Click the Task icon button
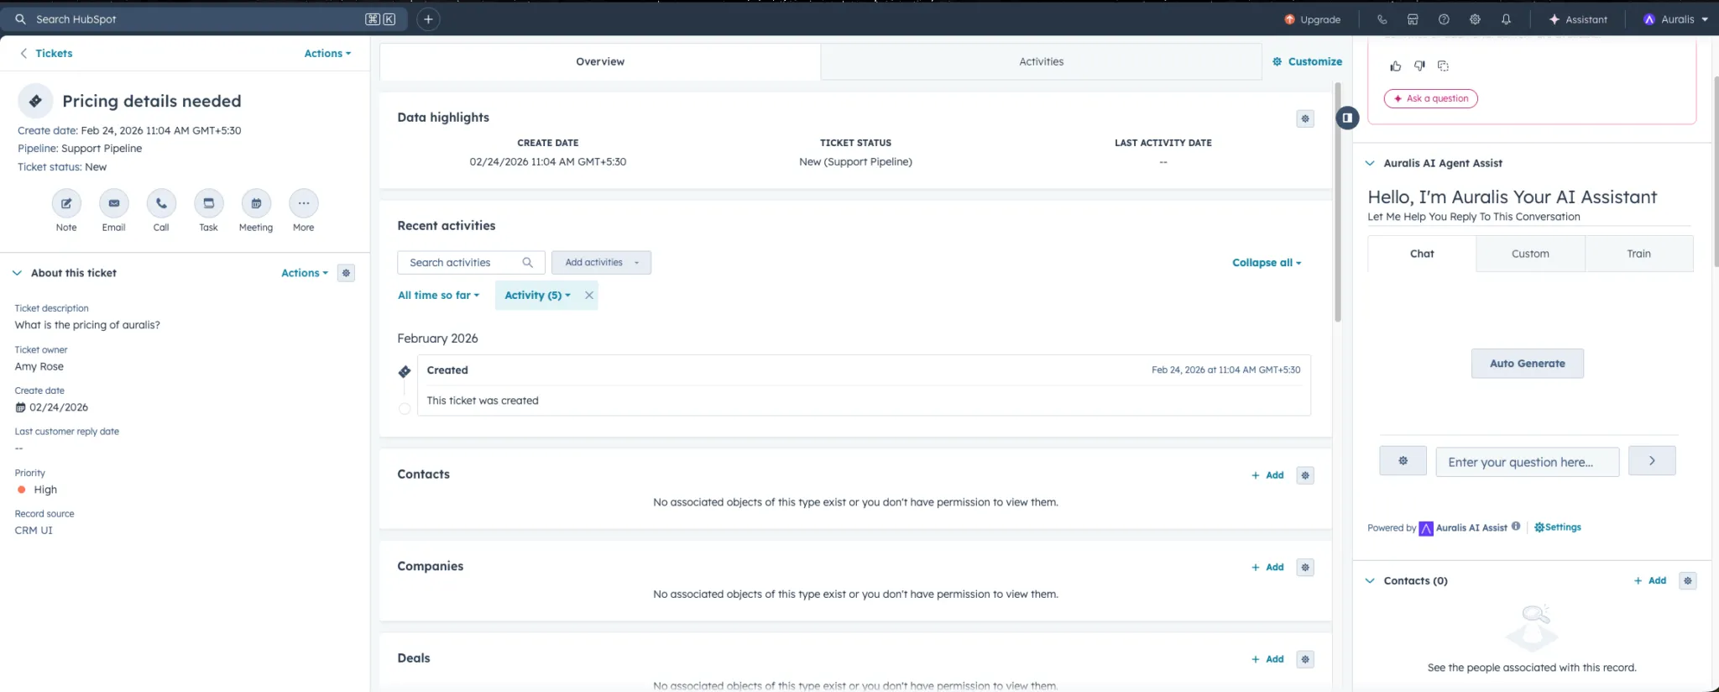 click(x=208, y=203)
